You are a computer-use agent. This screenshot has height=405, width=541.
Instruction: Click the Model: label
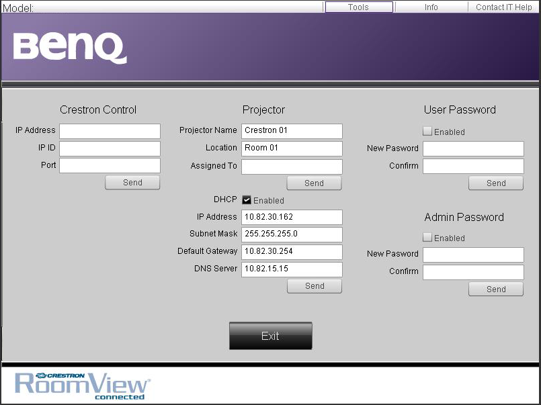pos(18,8)
